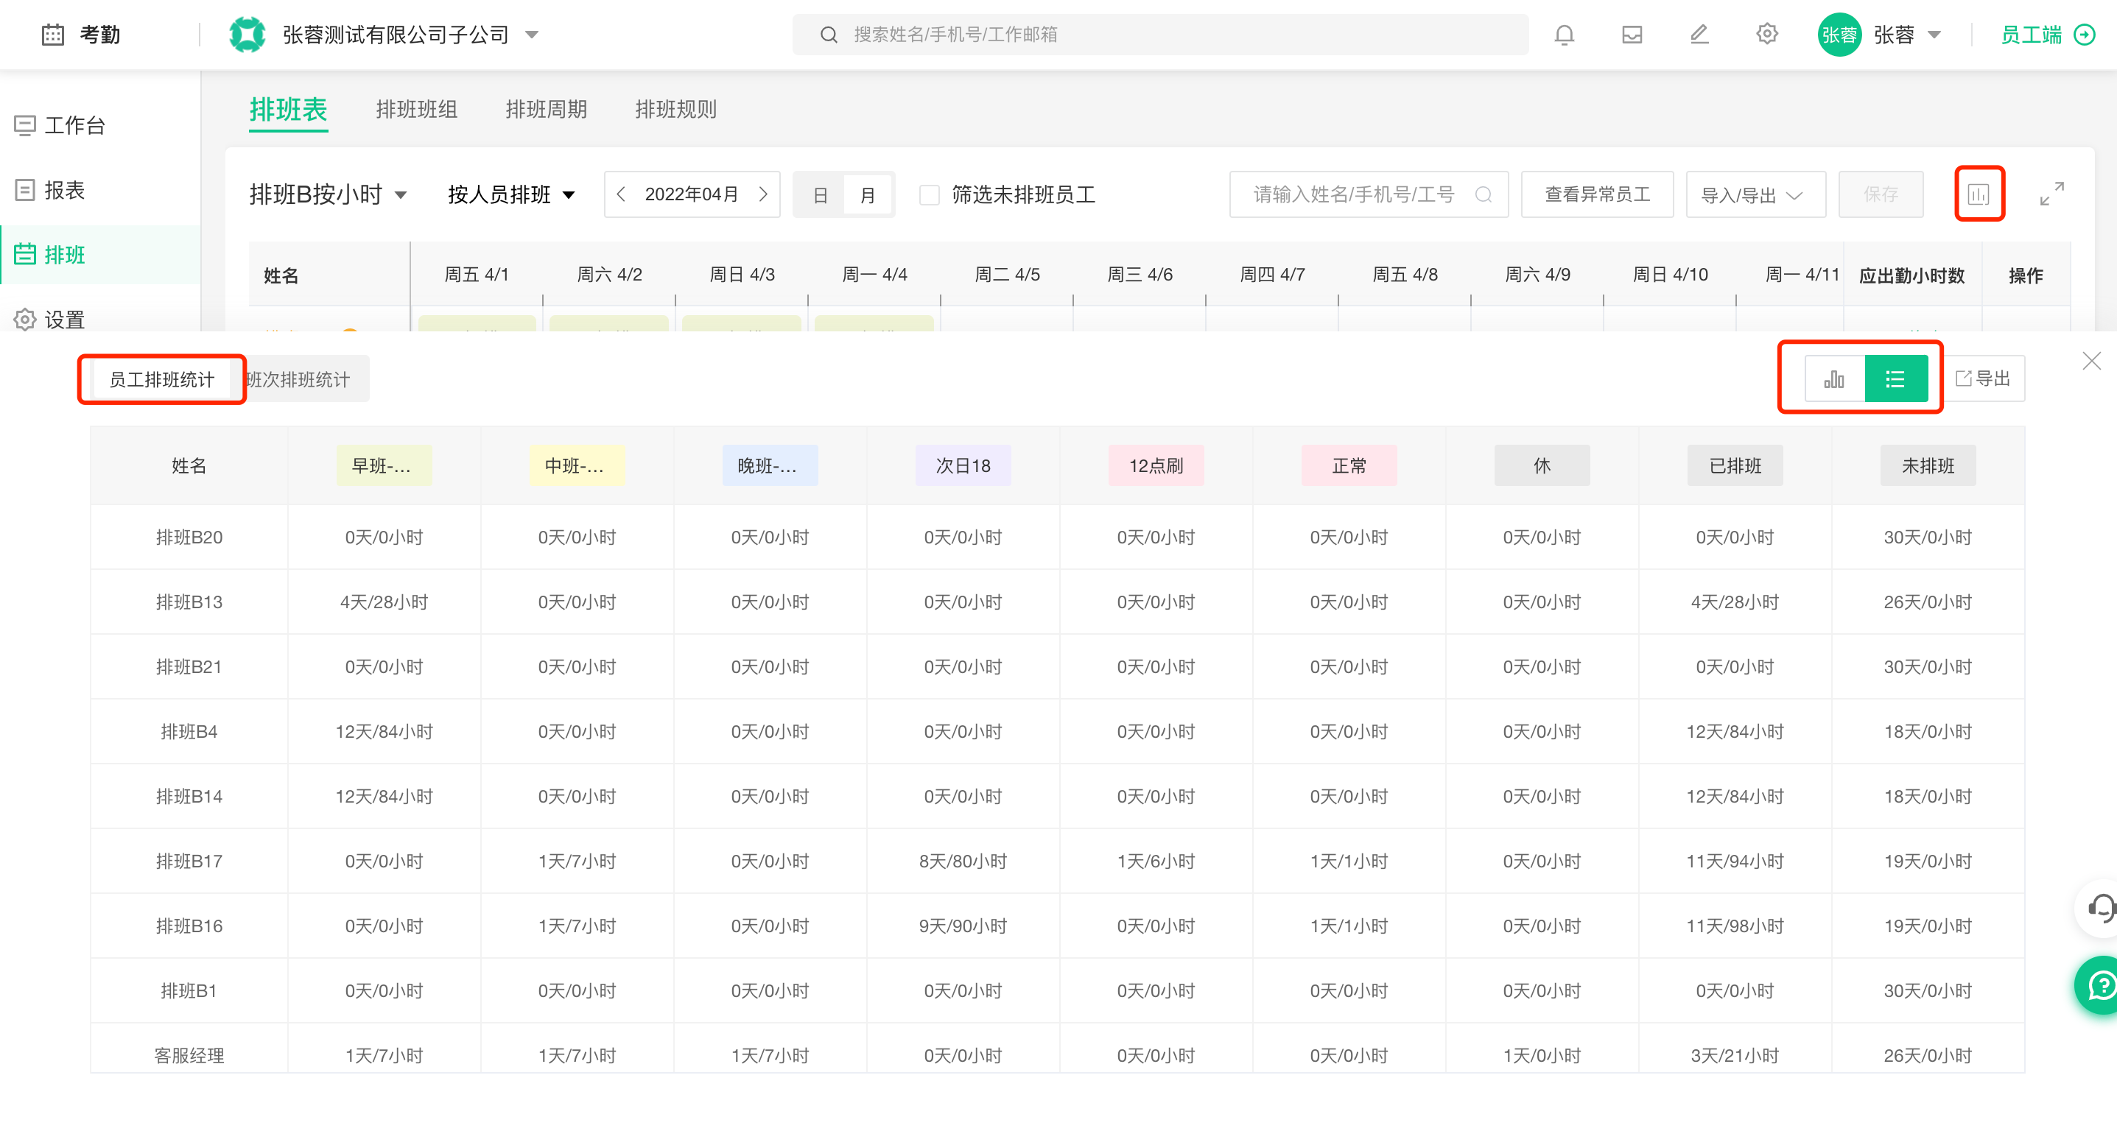Focus the 请输入姓名/手机号/工号 field

click(1369, 194)
